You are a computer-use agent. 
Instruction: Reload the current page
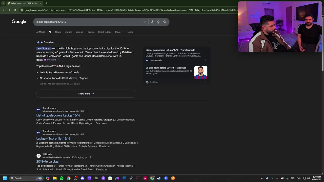pyautogui.click(x=15, y=10)
